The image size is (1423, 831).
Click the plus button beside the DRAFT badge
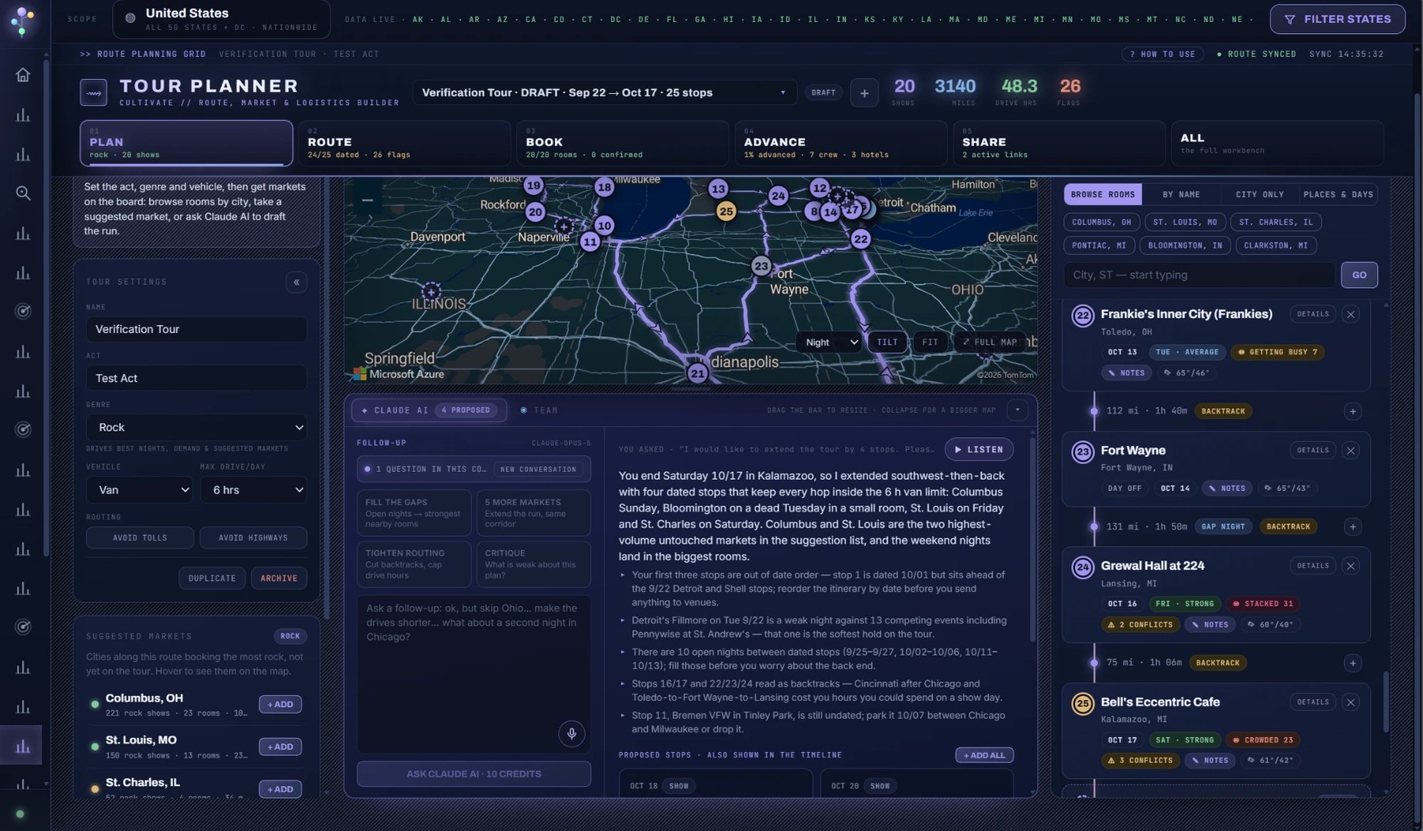tap(864, 93)
